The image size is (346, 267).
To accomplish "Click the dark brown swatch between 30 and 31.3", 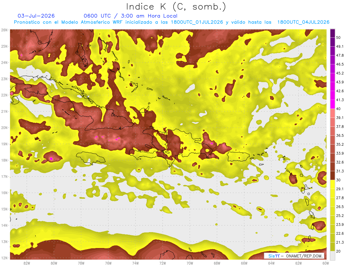I will tap(332, 175).
